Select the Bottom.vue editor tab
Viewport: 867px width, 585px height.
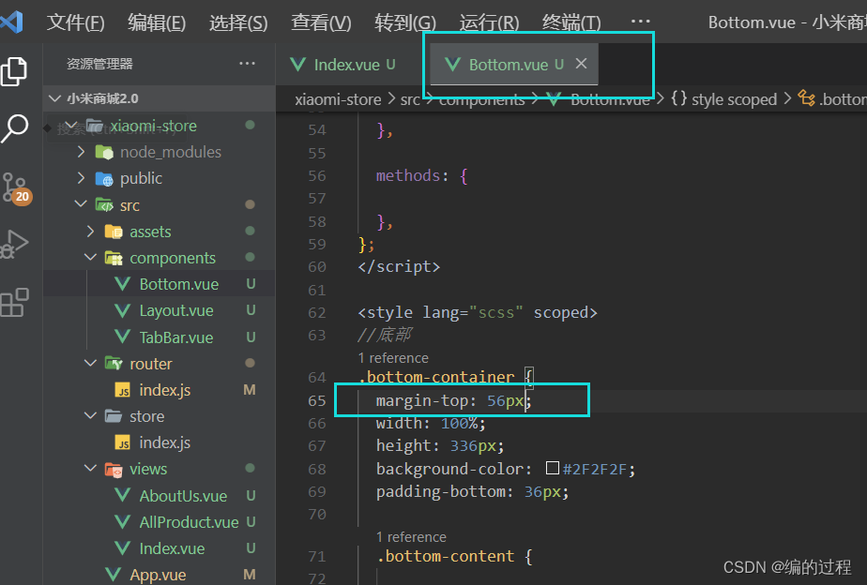point(513,65)
